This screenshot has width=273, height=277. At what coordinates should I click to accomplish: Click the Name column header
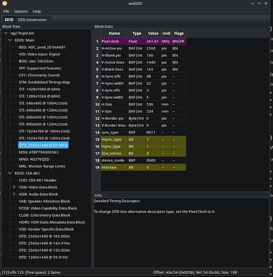(114, 33)
